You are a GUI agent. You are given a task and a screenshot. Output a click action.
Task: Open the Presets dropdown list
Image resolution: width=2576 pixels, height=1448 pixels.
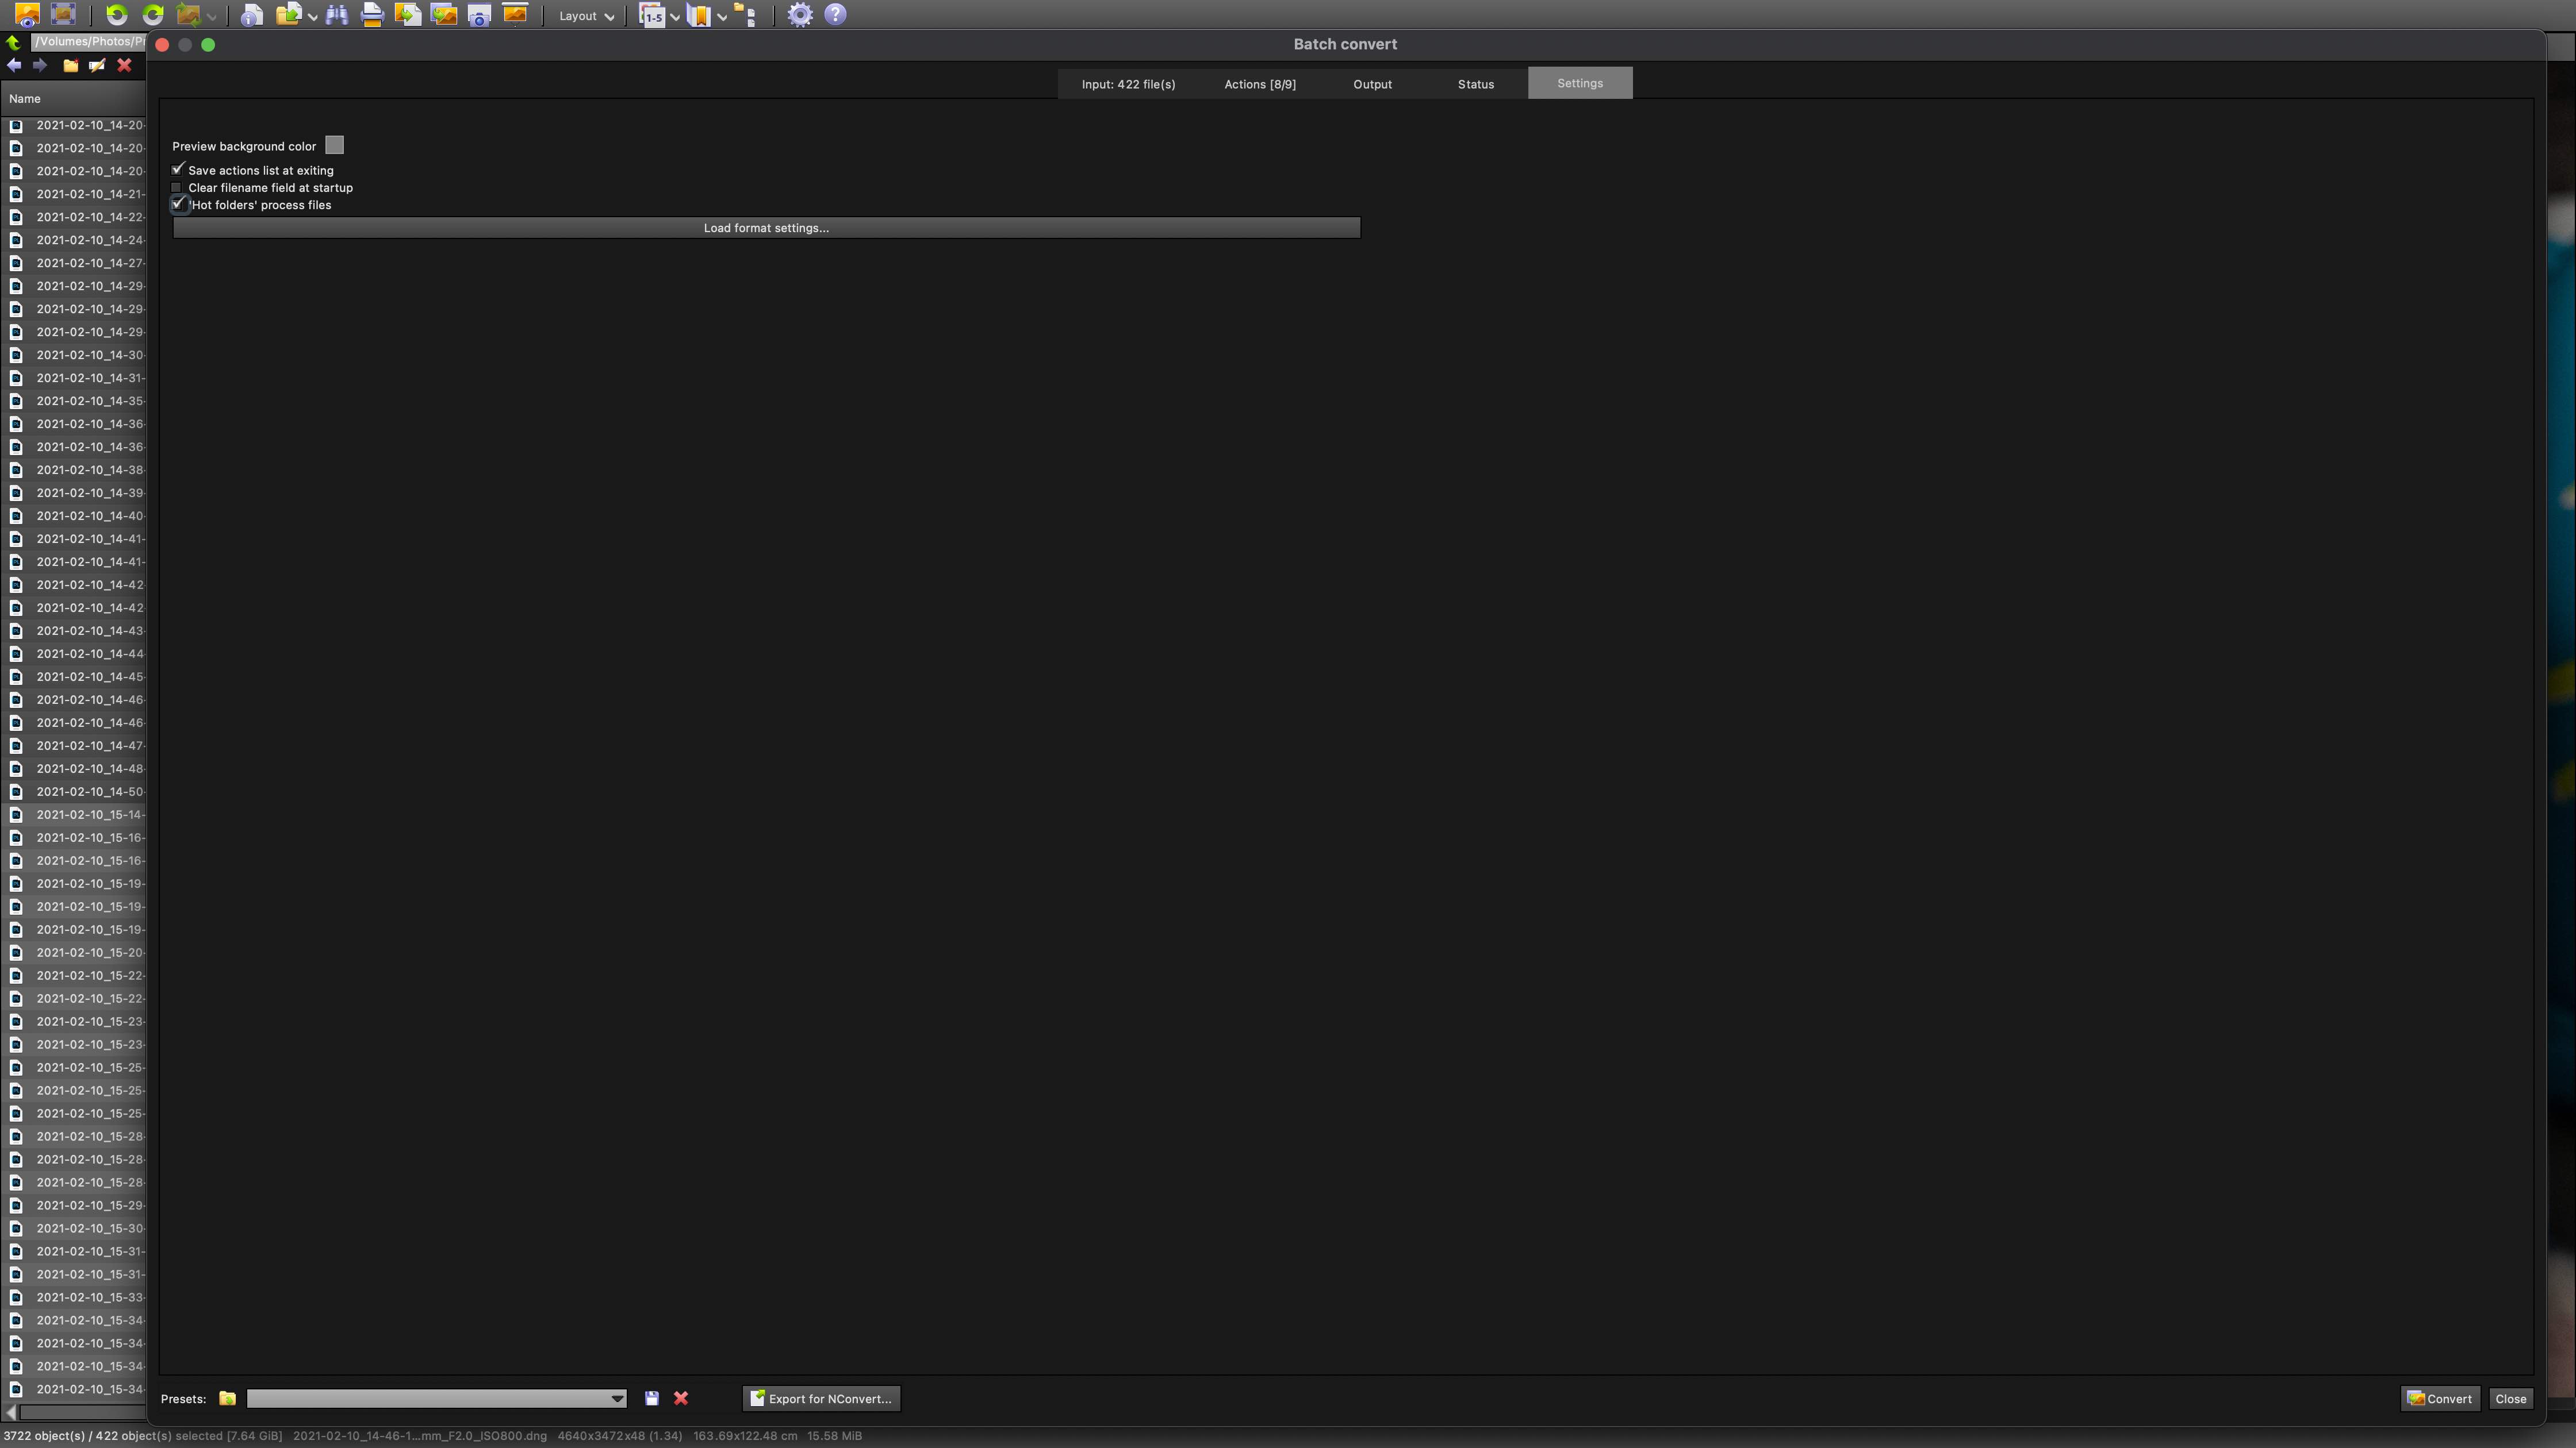[x=617, y=1398]
